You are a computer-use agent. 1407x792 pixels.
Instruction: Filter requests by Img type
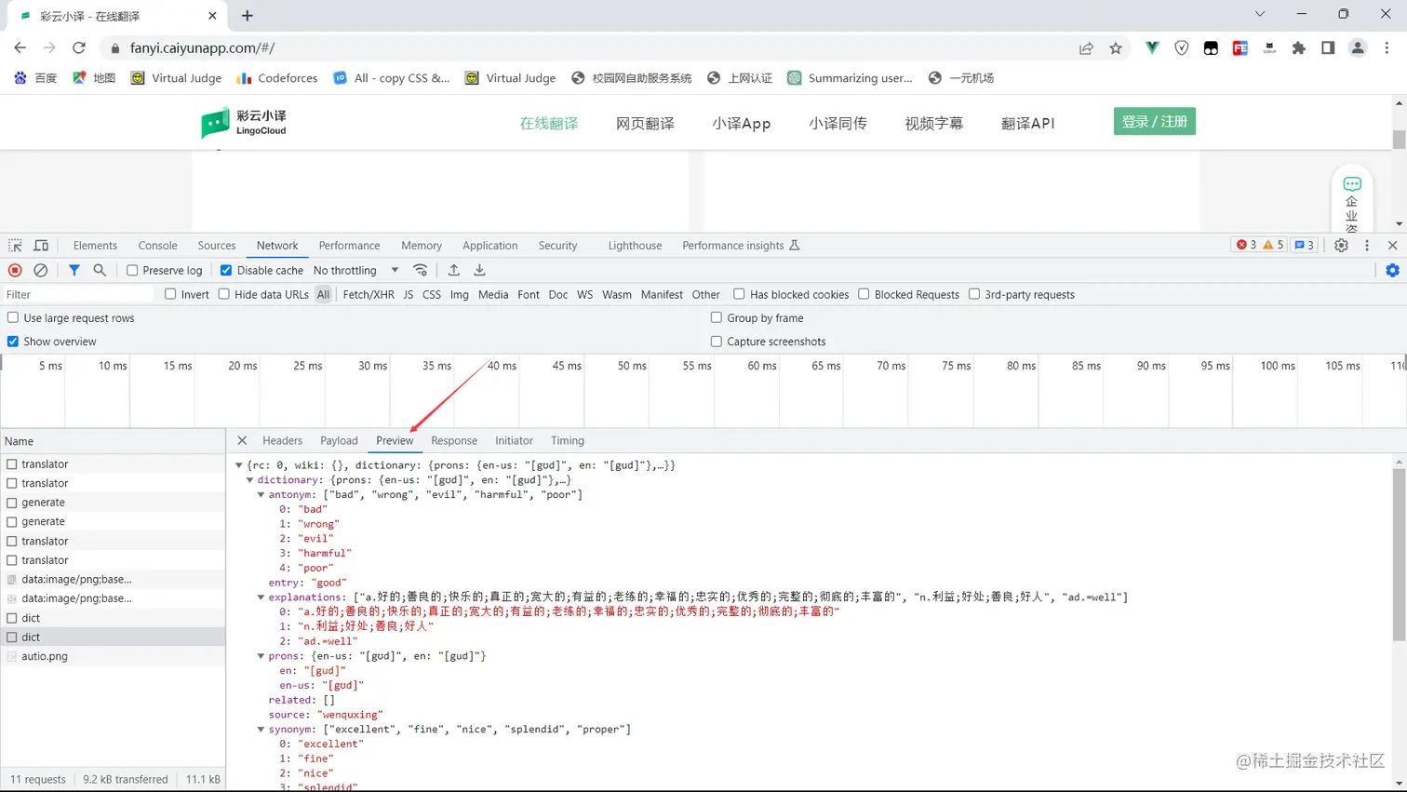[x=459, y=294]
